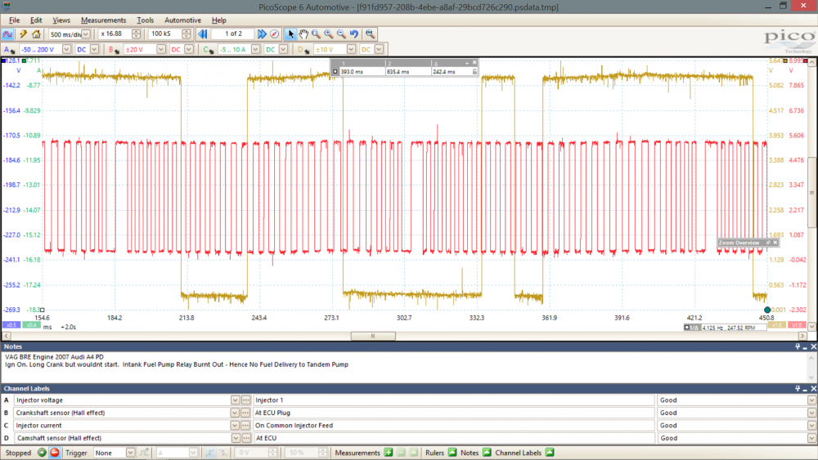Click the undo zoom arrow icon
Image resolution: width=818 pixels, height=460 pixels.
pyautogui.click(x=354, y=33)
